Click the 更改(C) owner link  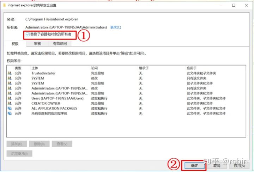point(116,27)
